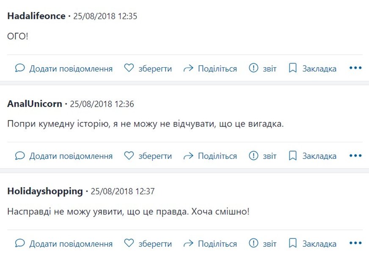Click the report icon below Holidayshopping's comment
369x254 pixels.
pos(254,243)
